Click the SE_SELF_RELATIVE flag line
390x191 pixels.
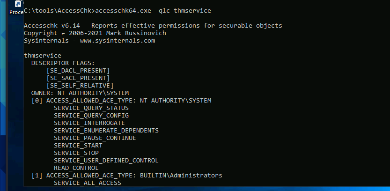pos(80,86)
